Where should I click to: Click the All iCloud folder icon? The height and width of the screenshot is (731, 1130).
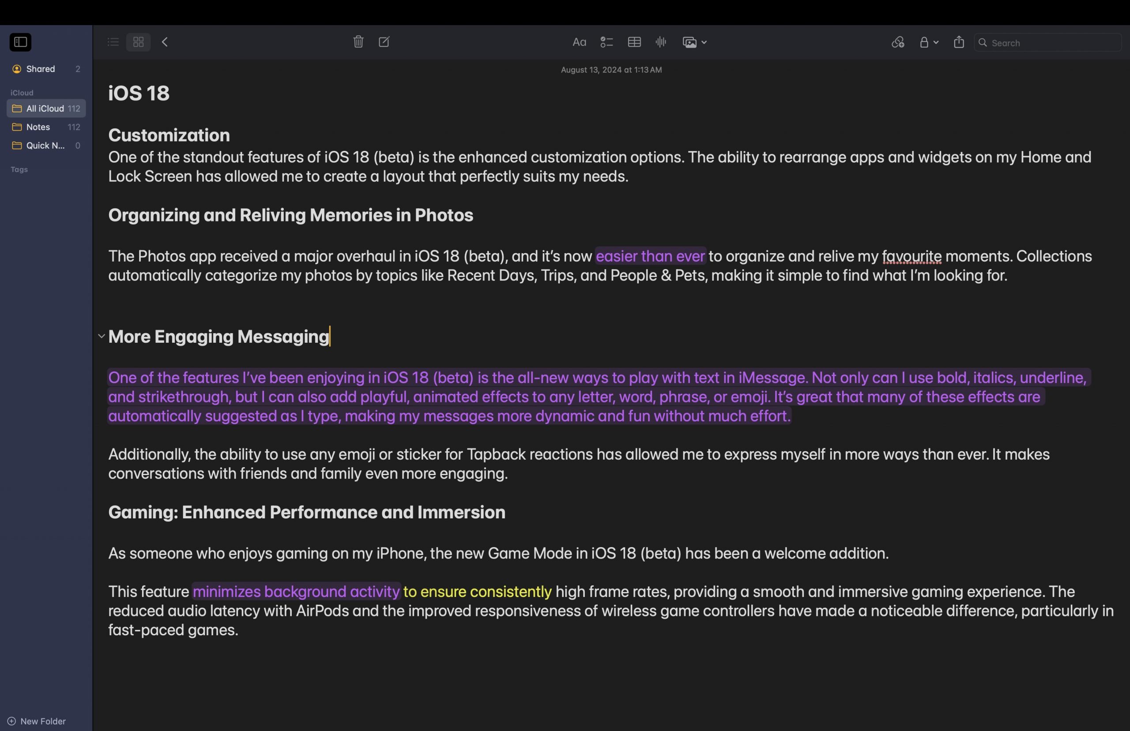17,109
